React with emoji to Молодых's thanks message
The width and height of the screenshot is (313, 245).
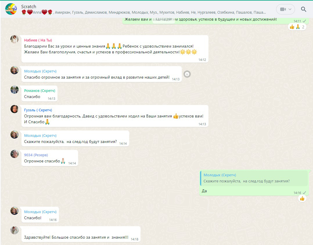coord(187,74)
